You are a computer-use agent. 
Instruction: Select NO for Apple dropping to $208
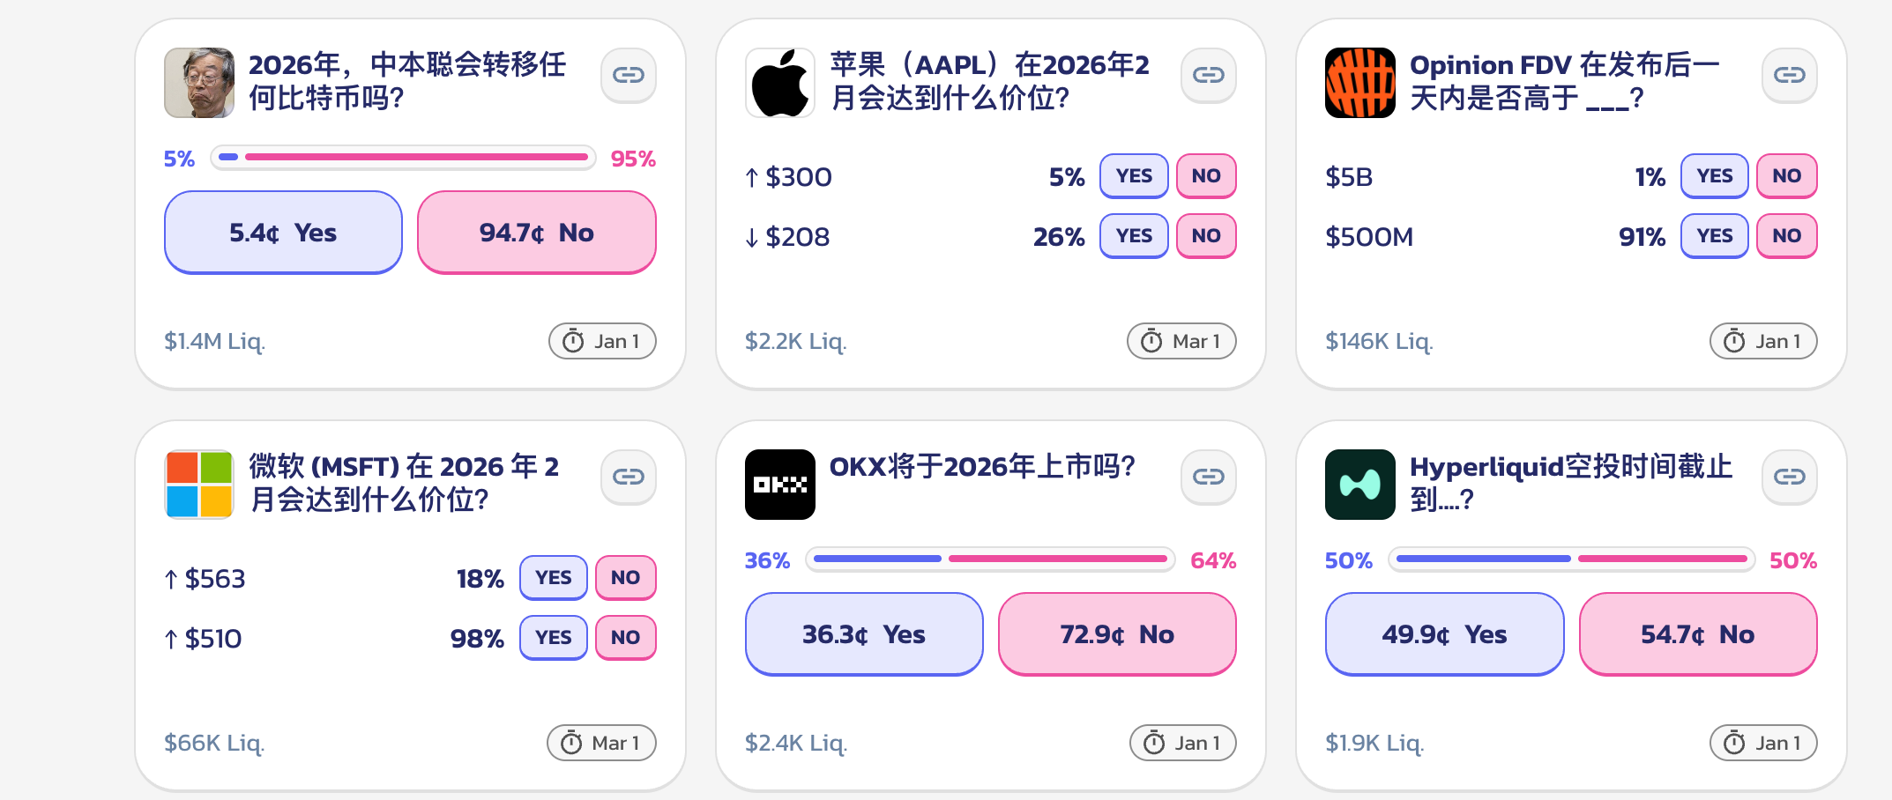[x=1205, y=236]
